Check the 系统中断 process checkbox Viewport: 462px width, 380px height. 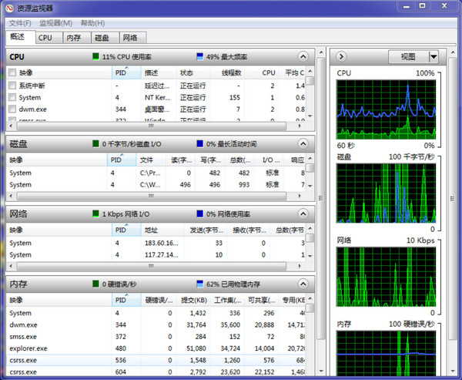click(12, 86)
